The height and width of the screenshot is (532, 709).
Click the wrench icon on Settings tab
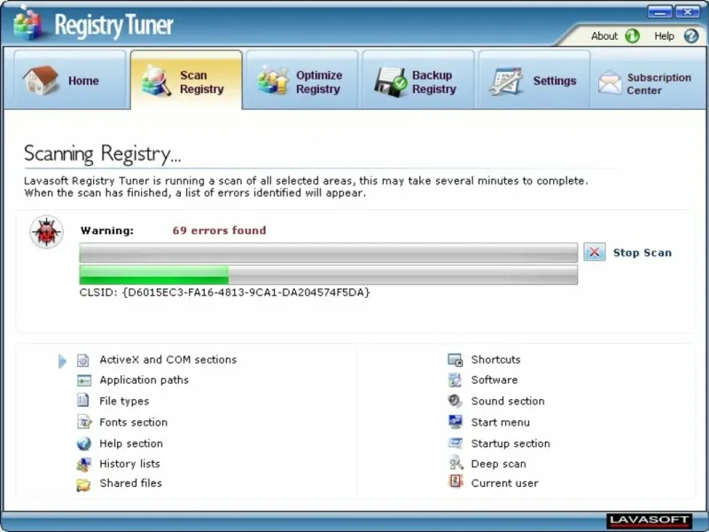(x=505, y=82)
